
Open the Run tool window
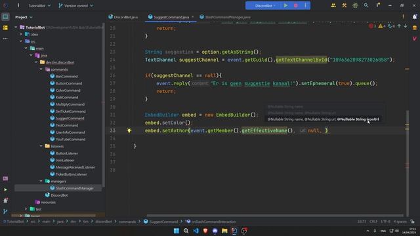tap(5, 189)
